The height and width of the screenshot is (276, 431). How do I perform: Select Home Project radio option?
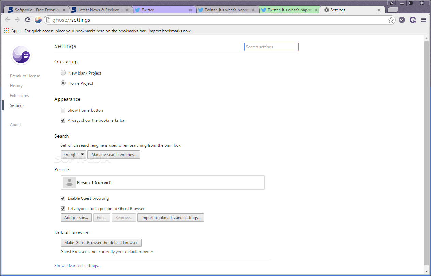(63, 83)
